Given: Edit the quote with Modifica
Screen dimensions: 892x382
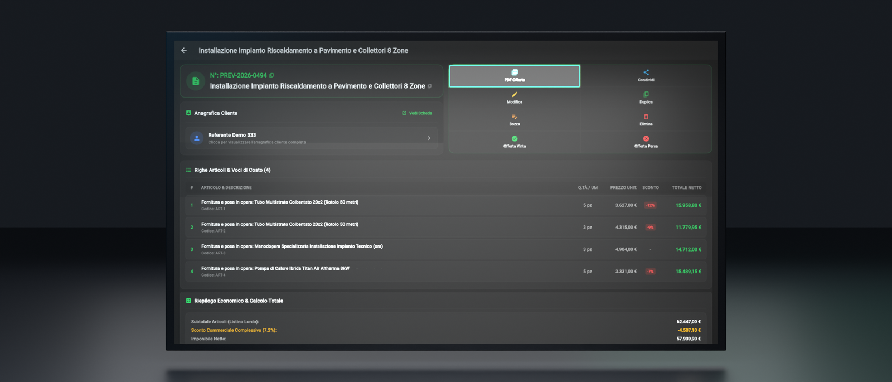Looking at the screenshot, I should (x=515, y=98).
